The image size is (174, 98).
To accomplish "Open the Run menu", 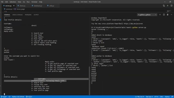I will (x=28, y=2).
